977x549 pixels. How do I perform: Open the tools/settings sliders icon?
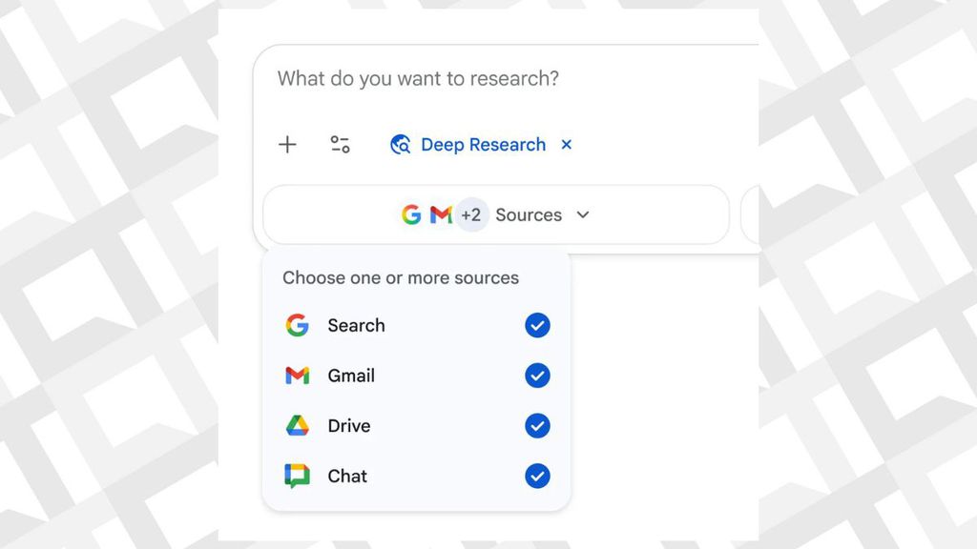[341, 144]
